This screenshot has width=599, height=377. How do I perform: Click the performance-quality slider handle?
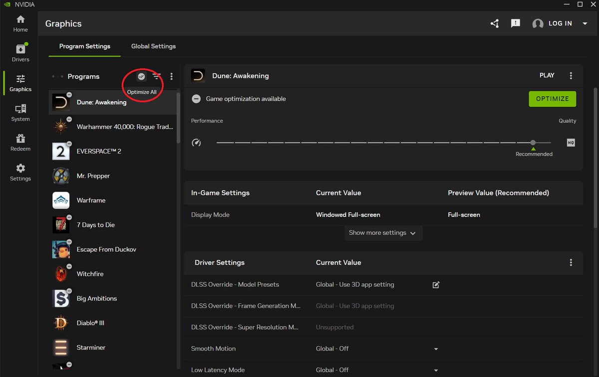click(533, 143)
